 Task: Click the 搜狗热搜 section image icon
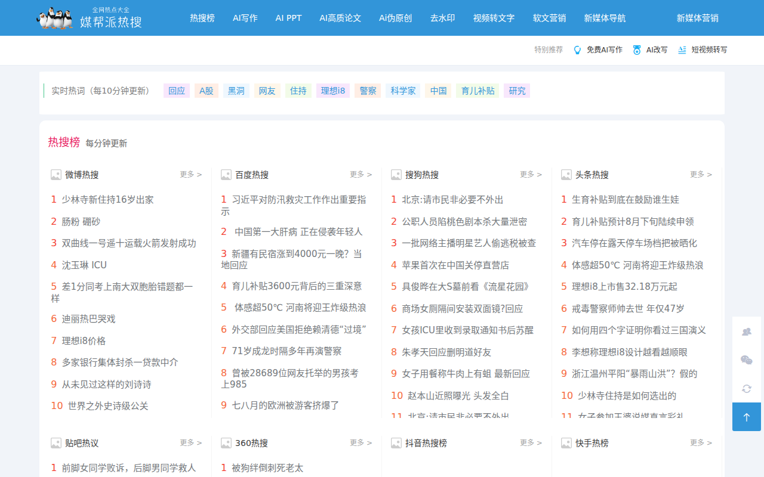click(x=396, y=175)
